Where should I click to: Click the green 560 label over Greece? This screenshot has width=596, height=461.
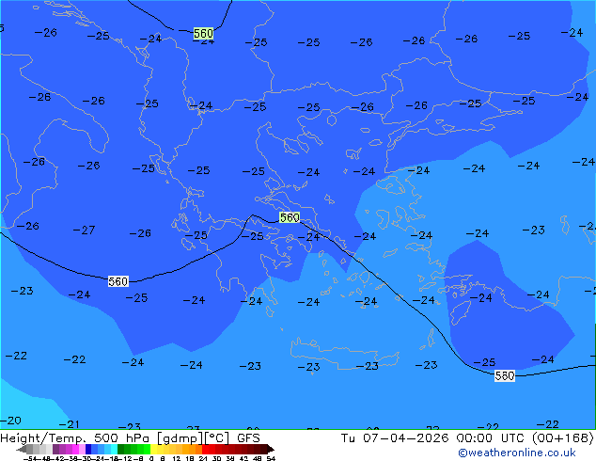[x=290, y=217]
